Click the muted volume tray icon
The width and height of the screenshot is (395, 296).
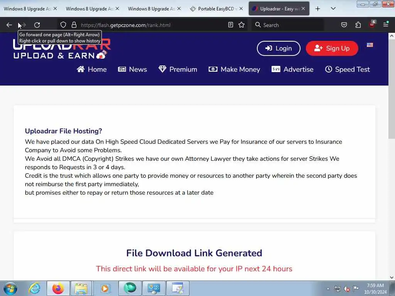[347, 289]
